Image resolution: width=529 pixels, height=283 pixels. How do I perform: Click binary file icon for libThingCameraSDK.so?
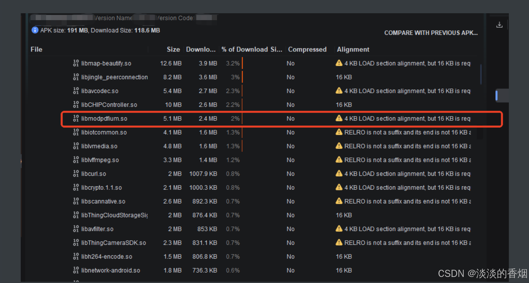pos(76,242)
